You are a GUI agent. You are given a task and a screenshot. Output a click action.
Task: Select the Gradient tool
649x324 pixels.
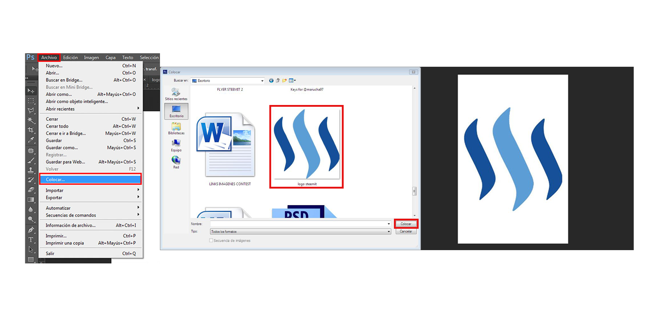click(x=31, y=200)
